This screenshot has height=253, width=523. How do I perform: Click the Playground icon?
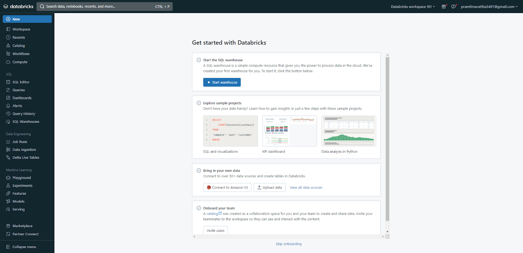tap(8, 177)
